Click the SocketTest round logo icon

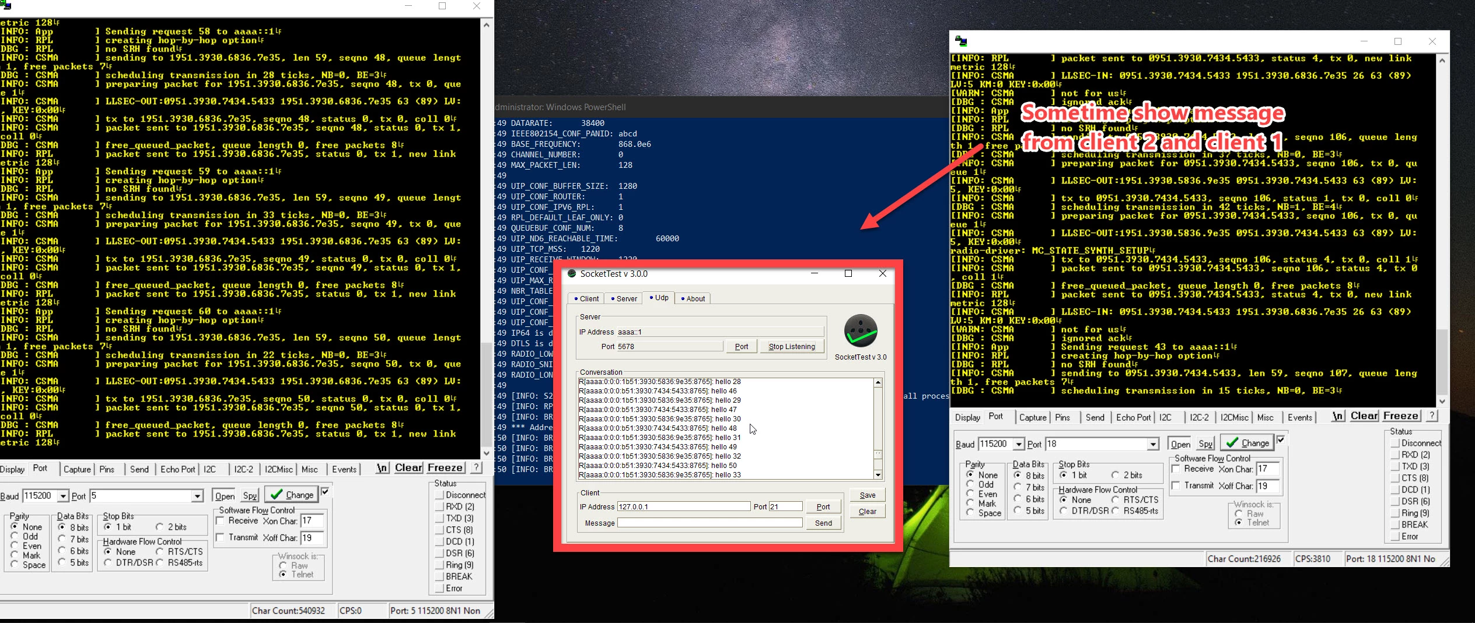pos(861,331)
